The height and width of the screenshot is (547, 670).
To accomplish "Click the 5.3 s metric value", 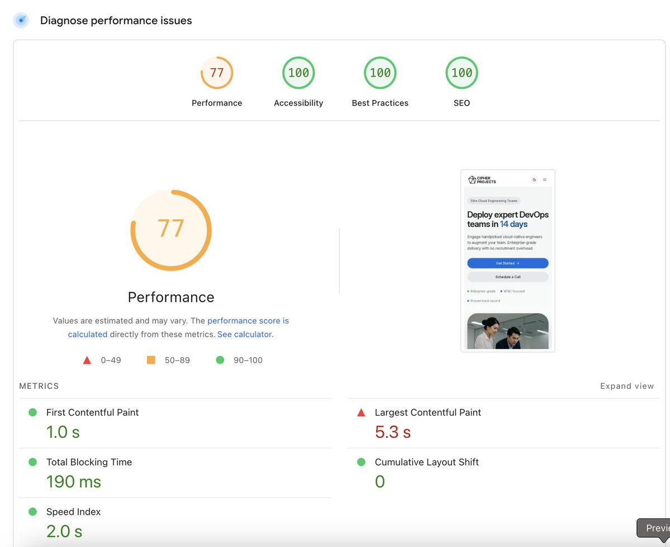I will [x=393, y=432].
